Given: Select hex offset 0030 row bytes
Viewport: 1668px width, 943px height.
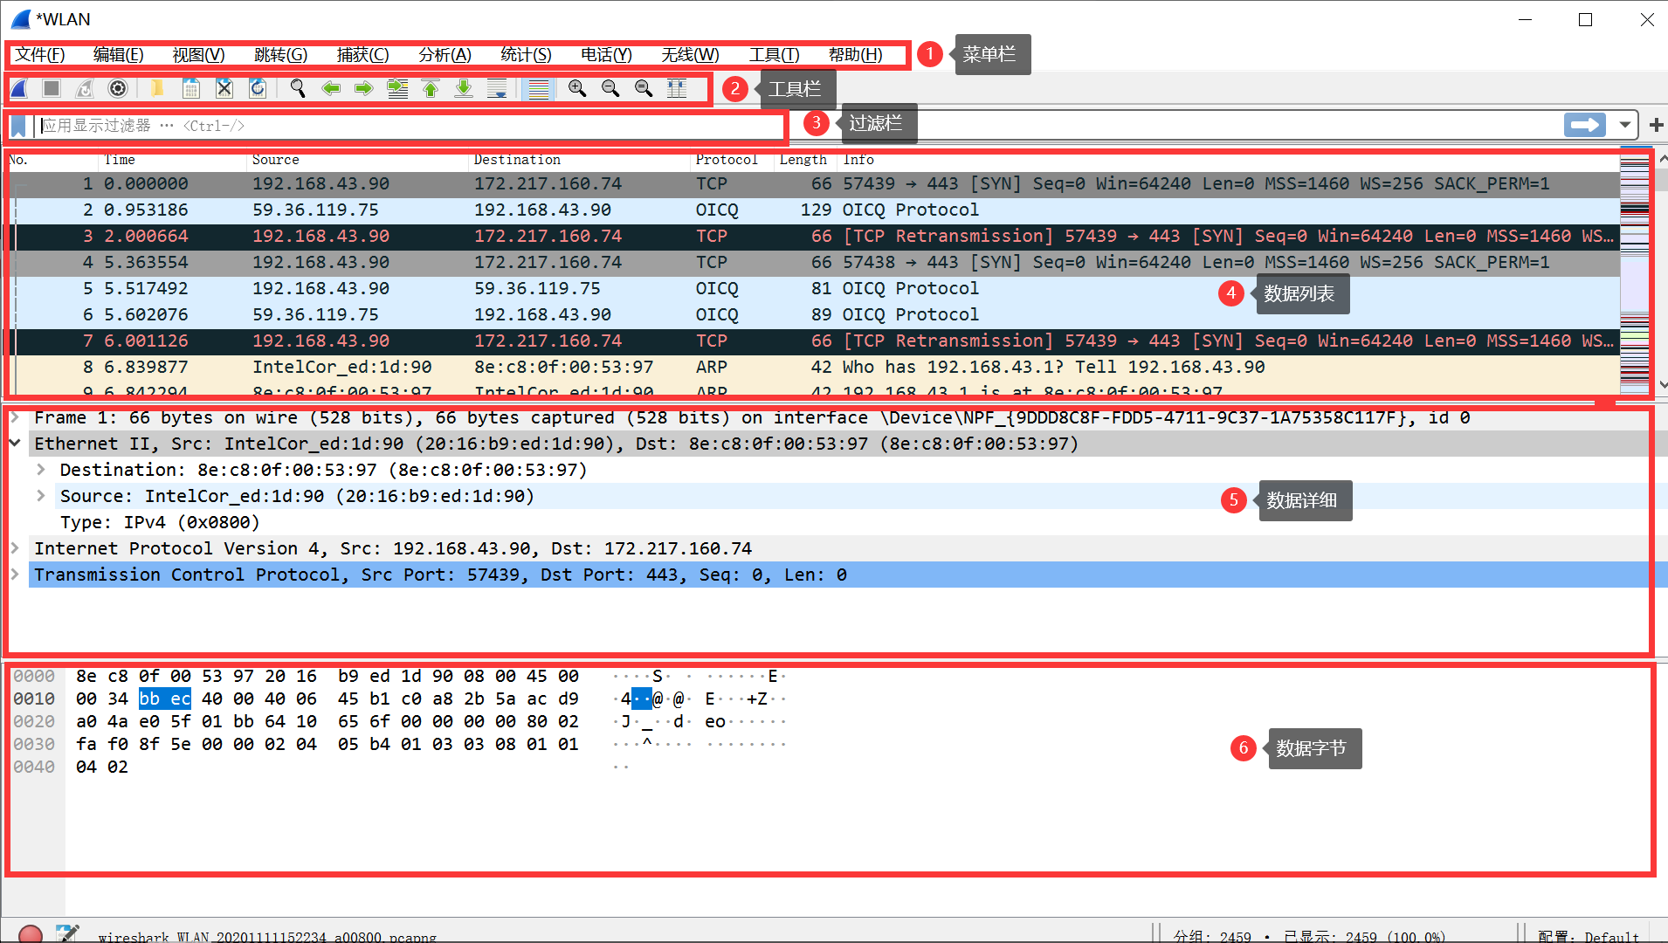Looking at the screenshot, I should click(x=327, y=744).
